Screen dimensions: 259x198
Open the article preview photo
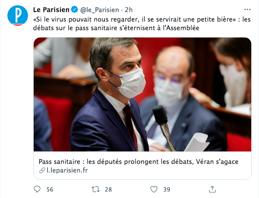(x=142, y=94)
